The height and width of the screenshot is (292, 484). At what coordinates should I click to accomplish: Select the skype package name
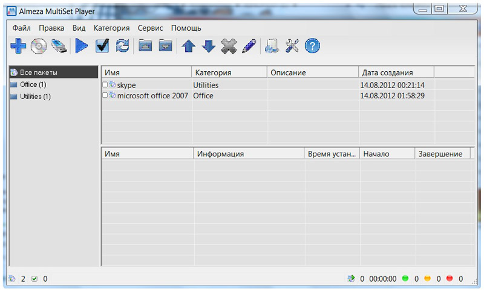tap(126, 85)
